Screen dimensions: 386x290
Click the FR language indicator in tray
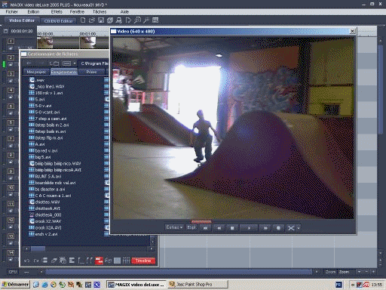coord(339,285)
